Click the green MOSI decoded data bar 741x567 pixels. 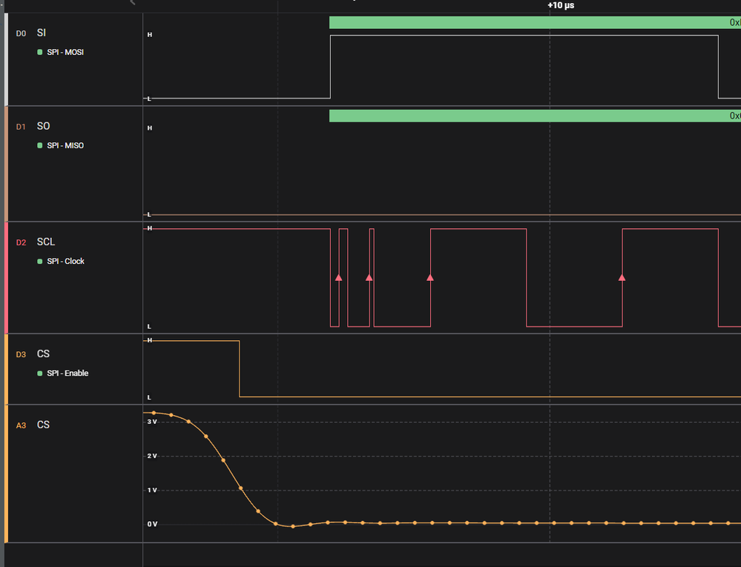click(x=535, y=22)
